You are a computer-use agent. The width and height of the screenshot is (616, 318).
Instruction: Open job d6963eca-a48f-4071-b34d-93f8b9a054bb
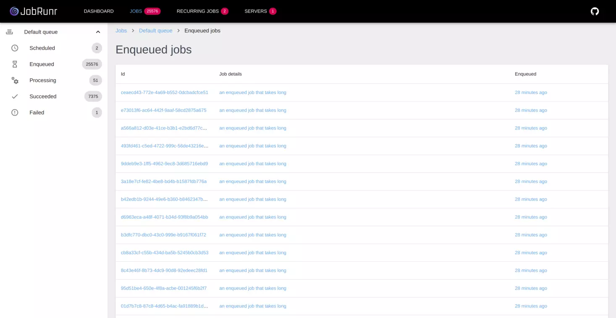[165, 217]
